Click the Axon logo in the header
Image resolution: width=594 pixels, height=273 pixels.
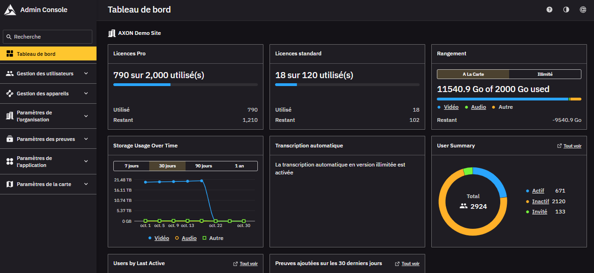click(x=10, y=10)
